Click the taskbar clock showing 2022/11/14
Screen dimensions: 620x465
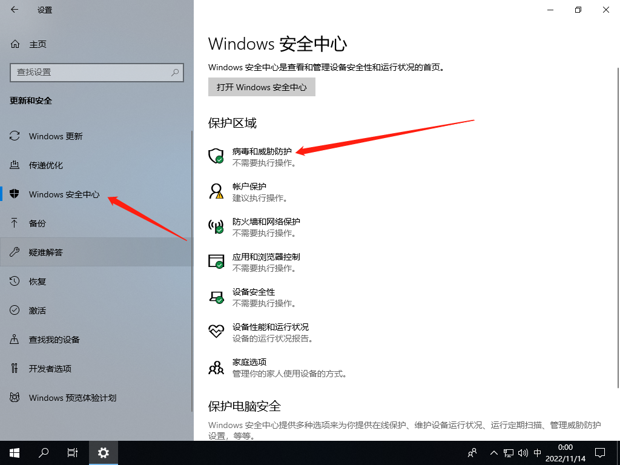pos(566,453)
